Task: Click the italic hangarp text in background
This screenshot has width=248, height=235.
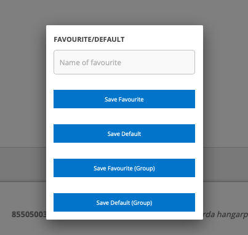Action: point(226,215)
